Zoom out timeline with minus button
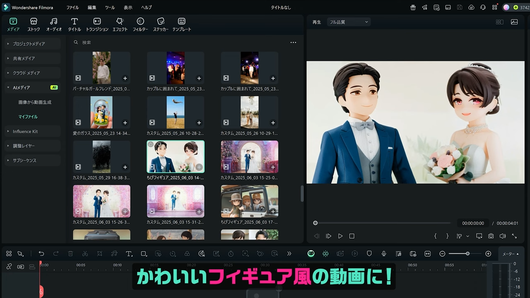 [x=442, y=254]
